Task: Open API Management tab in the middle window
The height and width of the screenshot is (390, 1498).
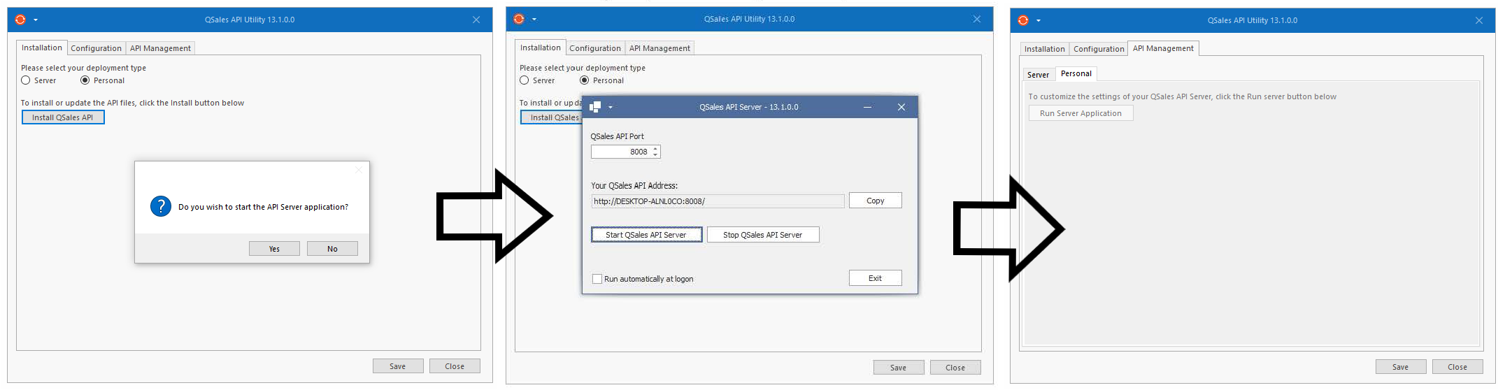Action: [x=659, y=48]
